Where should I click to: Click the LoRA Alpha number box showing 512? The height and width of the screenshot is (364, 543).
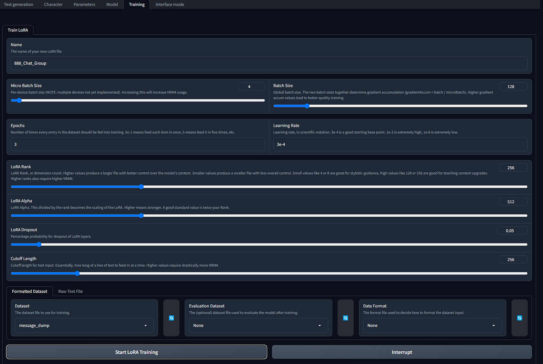click(x=513, y=202)
